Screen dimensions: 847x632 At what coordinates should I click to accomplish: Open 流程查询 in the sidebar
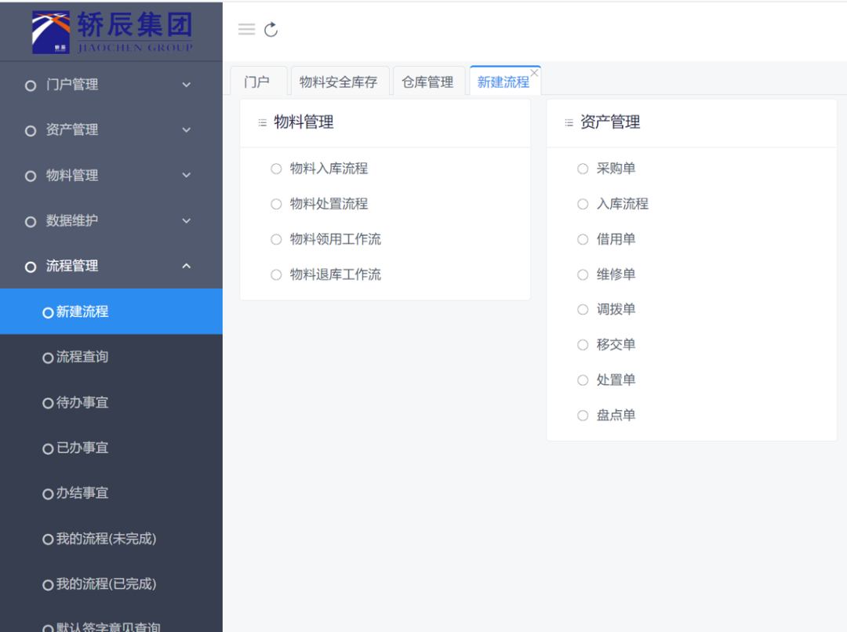(82, 357)
